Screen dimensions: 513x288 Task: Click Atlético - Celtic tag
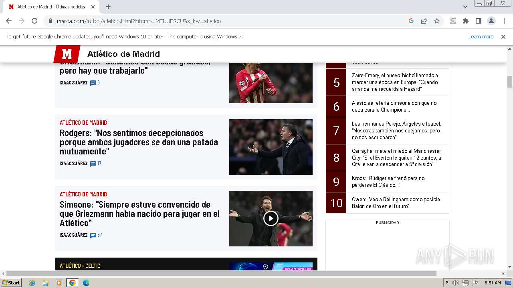80,266
